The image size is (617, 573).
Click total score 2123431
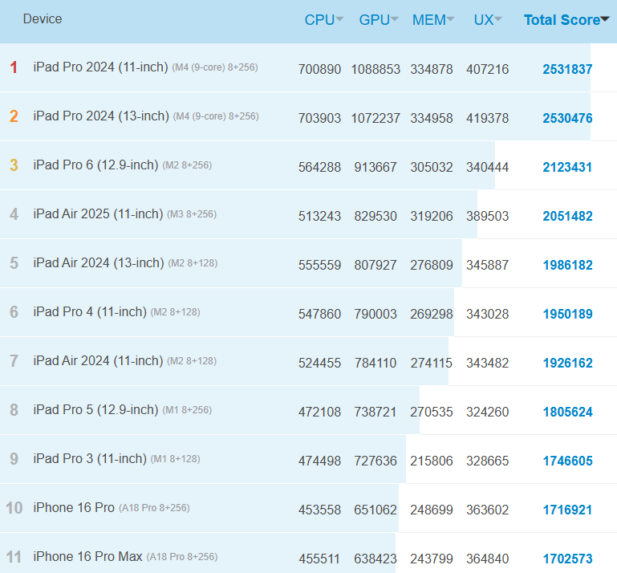(567, 167)
